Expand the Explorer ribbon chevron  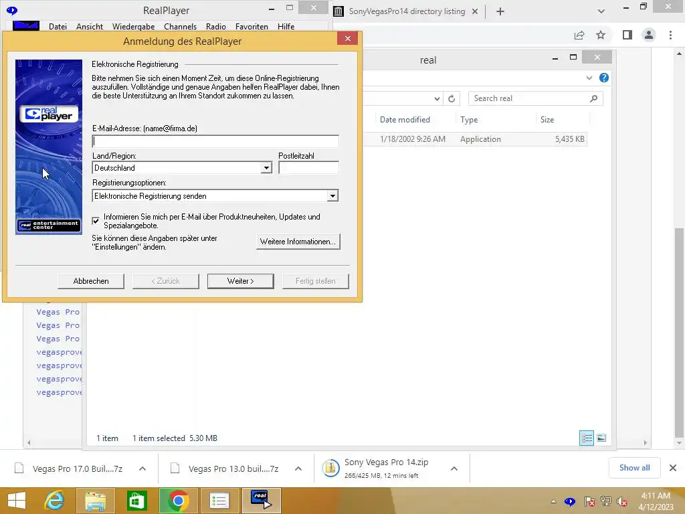click(x=589, y=78)
